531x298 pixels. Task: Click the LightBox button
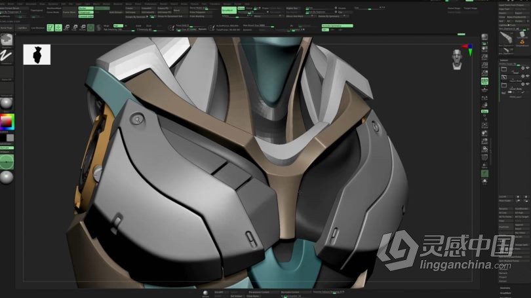point(22,28)
